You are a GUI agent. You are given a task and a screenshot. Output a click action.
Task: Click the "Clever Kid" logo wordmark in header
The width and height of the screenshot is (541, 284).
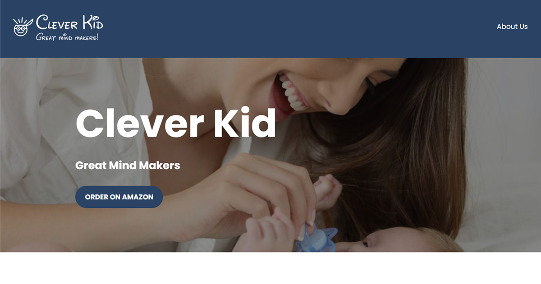pyautogui.click(x=69, y=23)
